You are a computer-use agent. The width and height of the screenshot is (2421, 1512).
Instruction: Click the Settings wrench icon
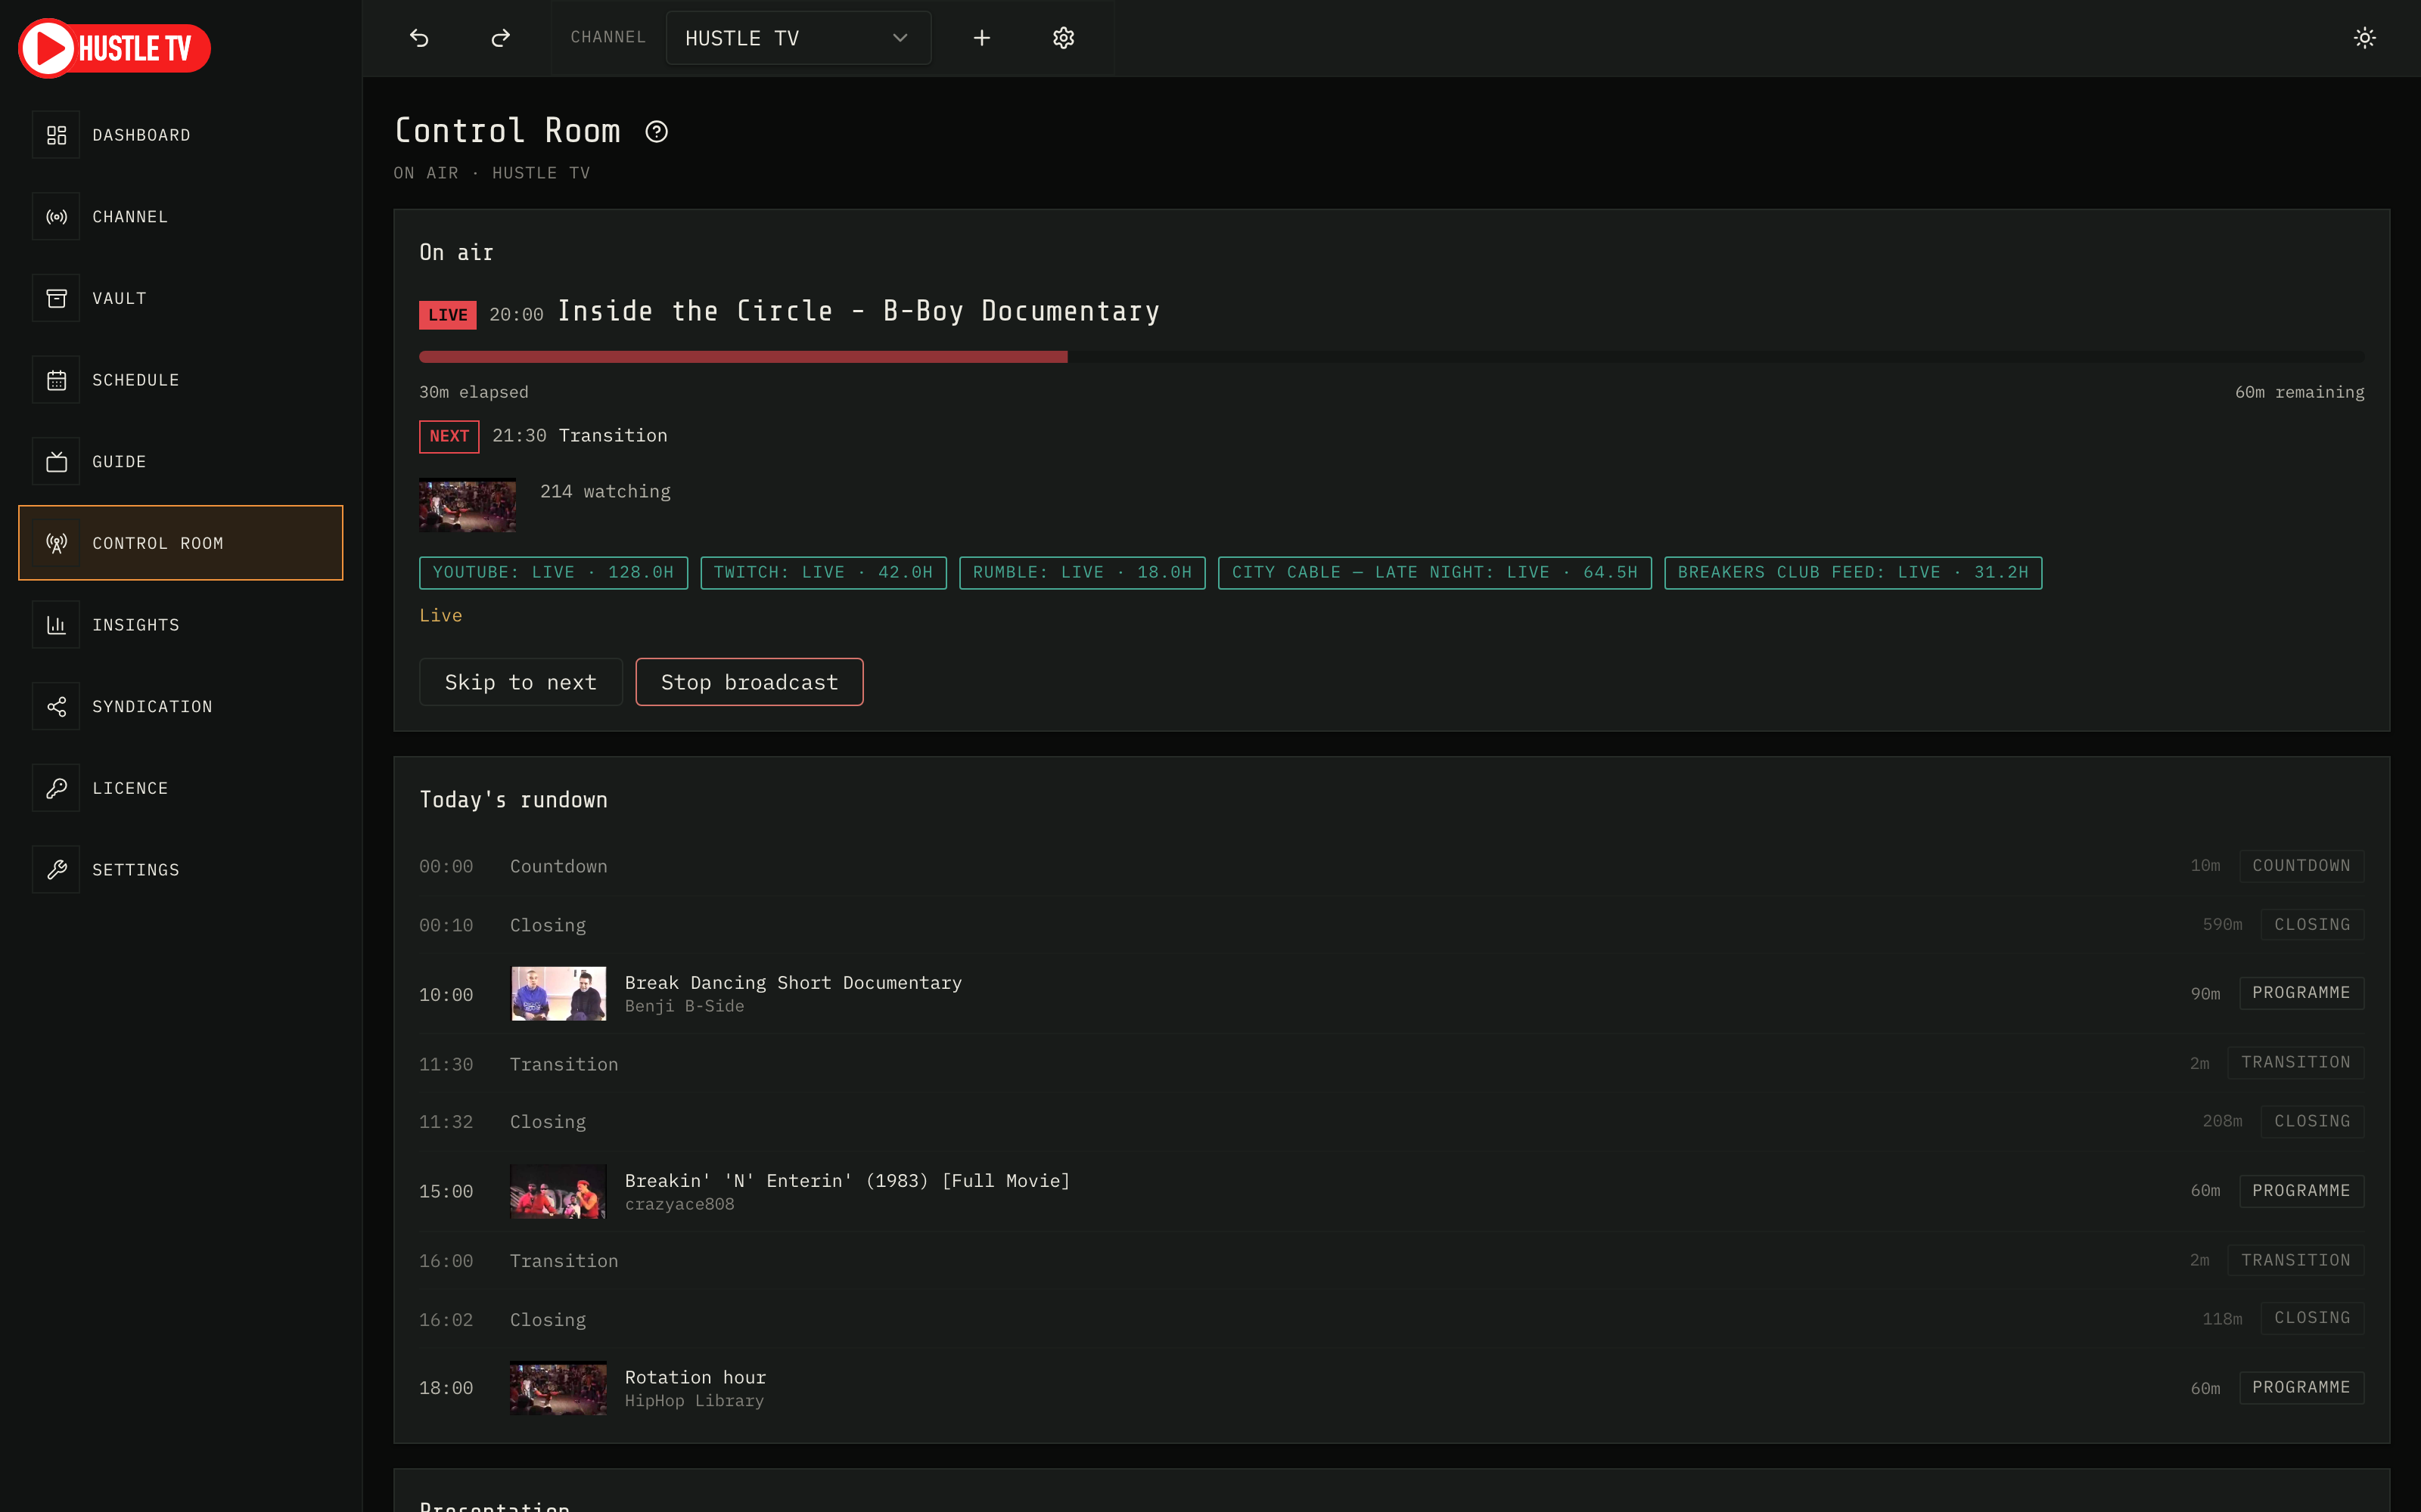click(56, 870)
